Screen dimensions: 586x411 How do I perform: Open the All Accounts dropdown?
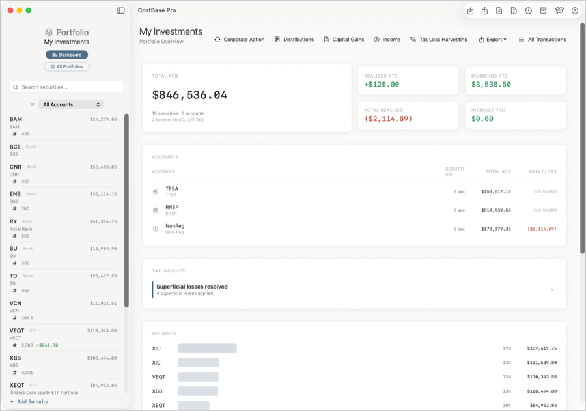click(x=70, y=104)
